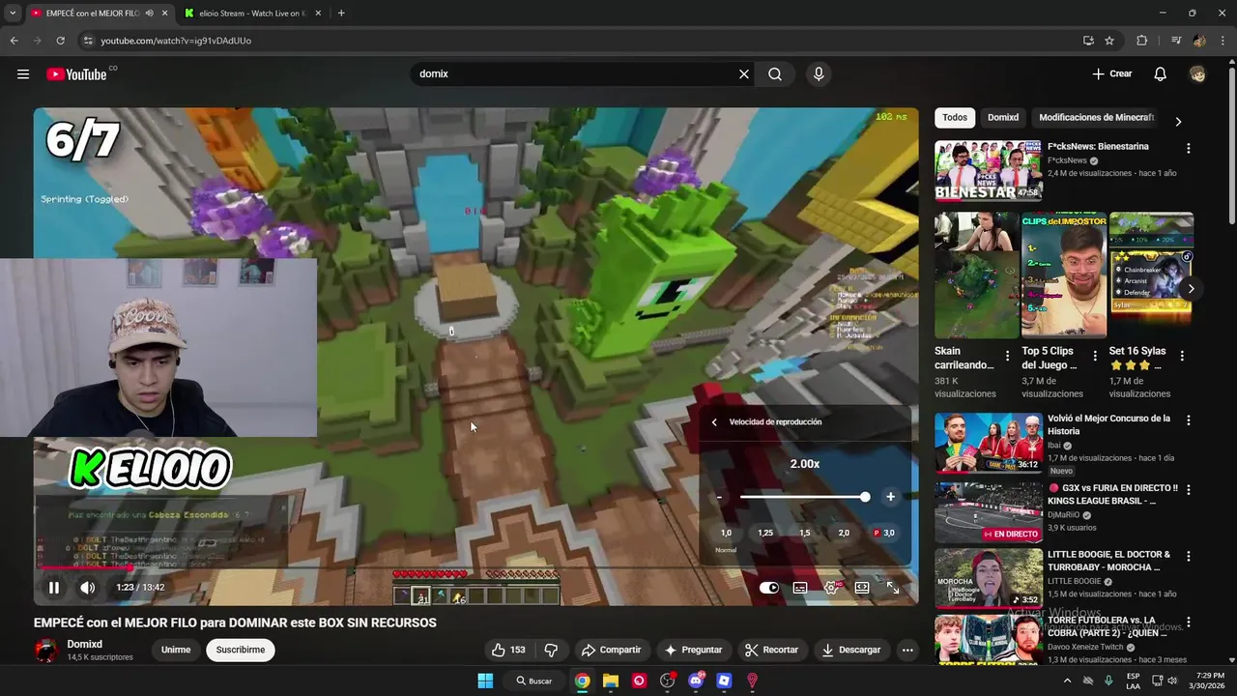Image resolution: width=1237 pixels, height=696 pixels.
Task: Go back from playback speed menu
Action: 714,422
